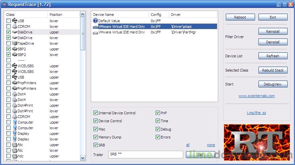Open the www.sysinternals.com link
The image size is (295, 165).
coord(256,96)
